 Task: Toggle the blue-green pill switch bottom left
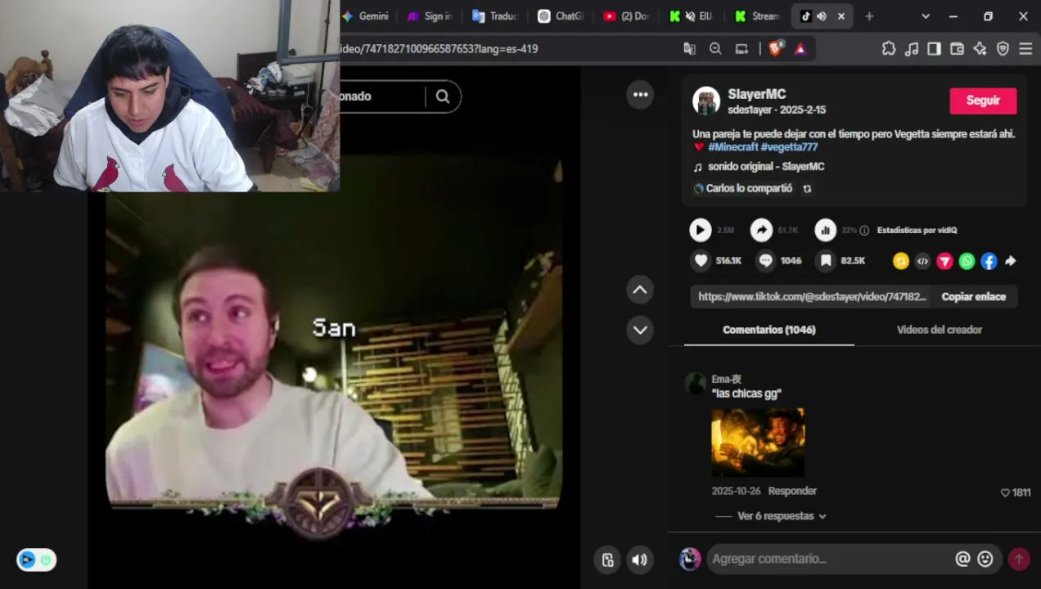tap(36, 560)
